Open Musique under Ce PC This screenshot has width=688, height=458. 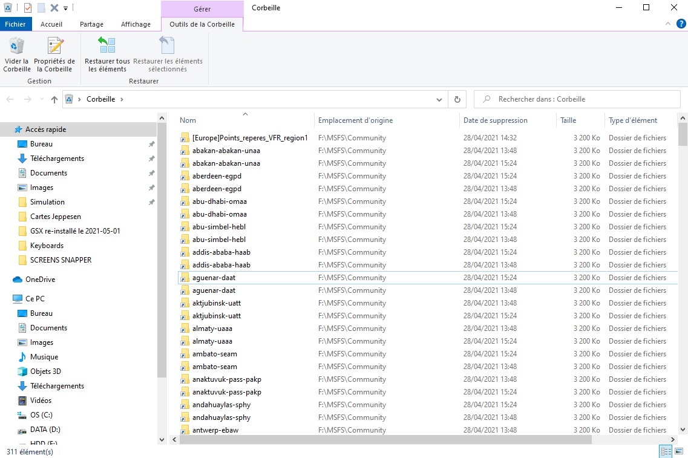(x=44, y=357)
